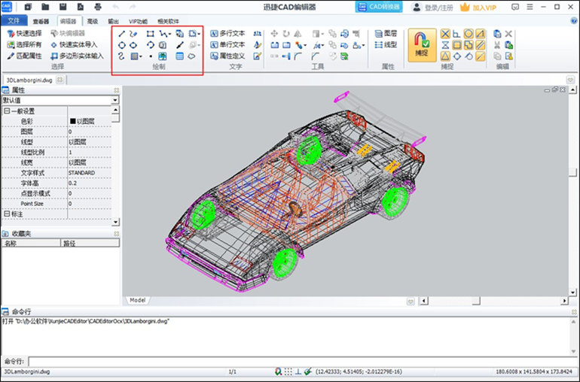The image size is (580, 382).
Task: Click the 匹配属性 match properties tool
Action: pyautogui.click(x=23, y=56)
